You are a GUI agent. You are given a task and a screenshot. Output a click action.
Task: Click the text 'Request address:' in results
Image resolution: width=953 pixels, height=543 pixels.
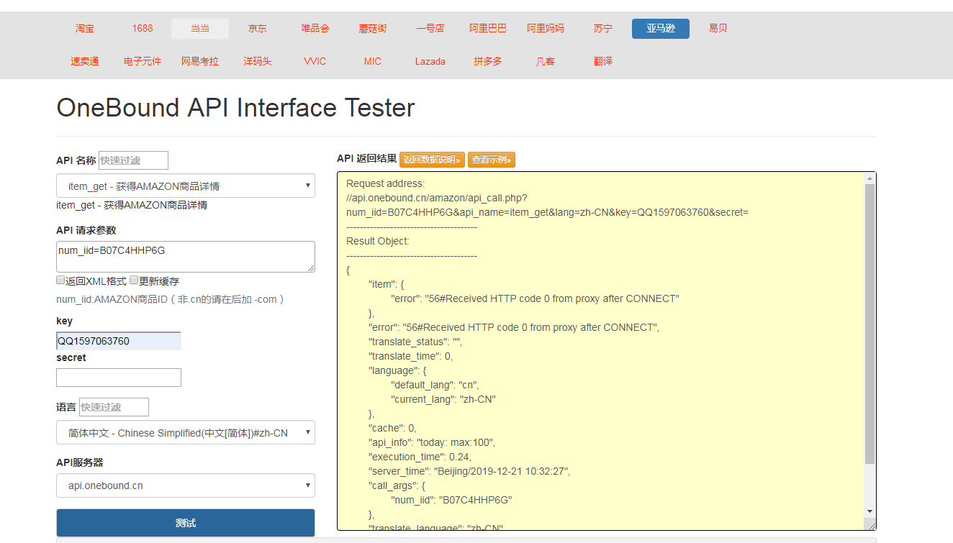(386, 183)
